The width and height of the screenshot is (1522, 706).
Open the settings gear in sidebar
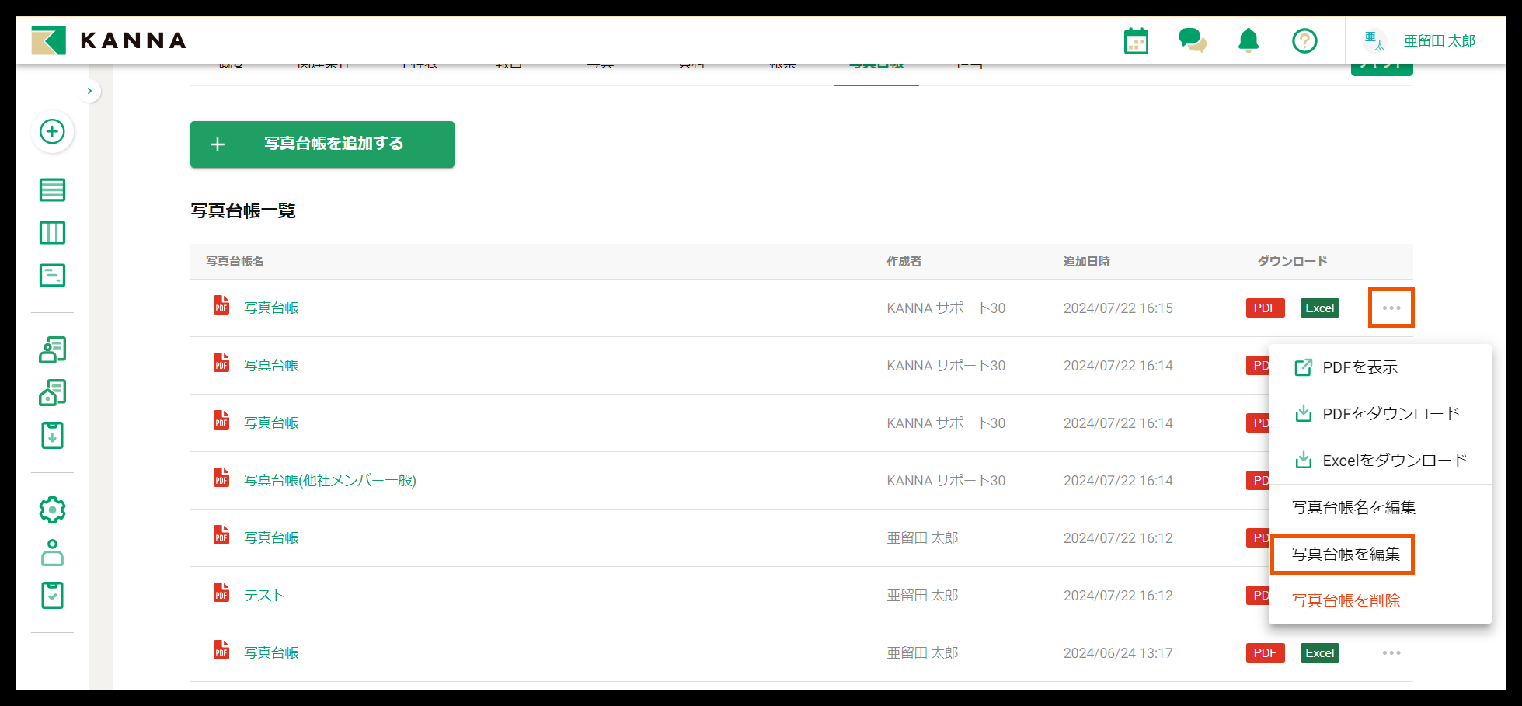click(x=52, y=509)
